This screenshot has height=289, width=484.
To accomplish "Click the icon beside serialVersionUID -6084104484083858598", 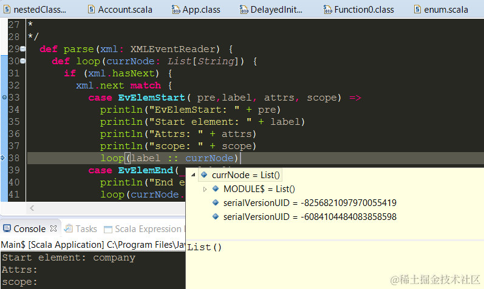I will coord(216,216).
